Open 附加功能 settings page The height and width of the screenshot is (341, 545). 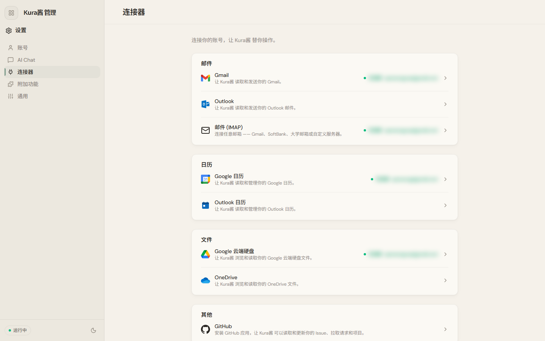[x=52, y=84]
